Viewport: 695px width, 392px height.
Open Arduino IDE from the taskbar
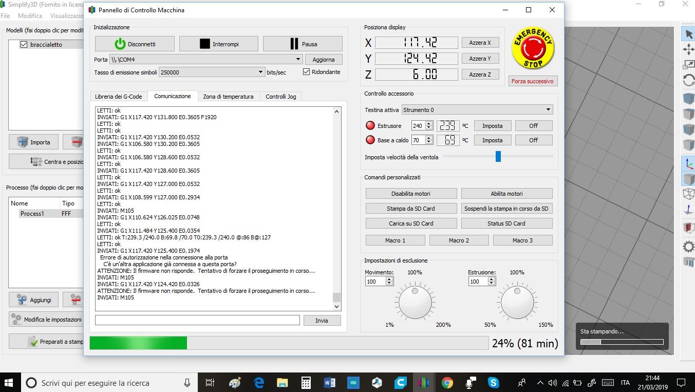(x=353, y=383)
